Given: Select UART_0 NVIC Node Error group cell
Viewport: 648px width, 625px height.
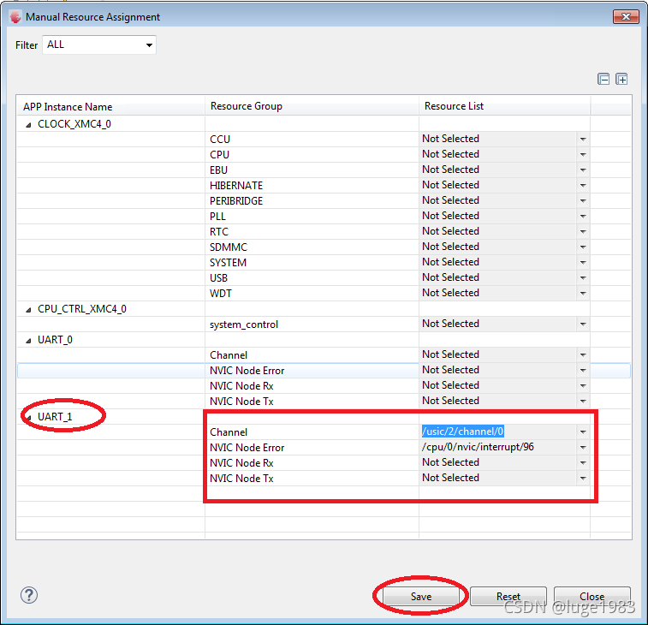Looking at the screenshot, I should click(x=312, y=371).
